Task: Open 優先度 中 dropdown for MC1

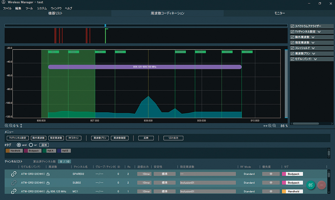Action: [x=271, y=191]
